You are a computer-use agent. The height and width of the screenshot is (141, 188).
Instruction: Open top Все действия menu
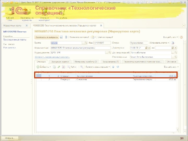tap(171, 37)
